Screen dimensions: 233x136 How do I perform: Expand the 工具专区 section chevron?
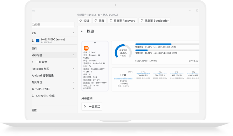74,82
